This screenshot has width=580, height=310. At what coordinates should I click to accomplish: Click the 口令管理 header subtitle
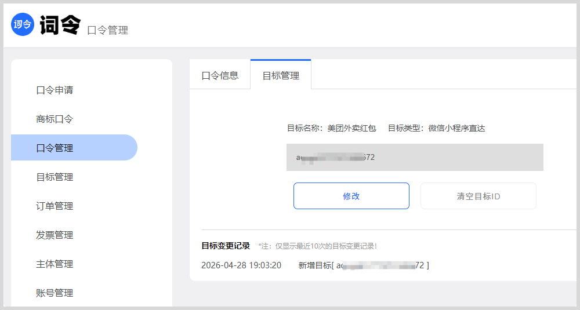(108, 30)
